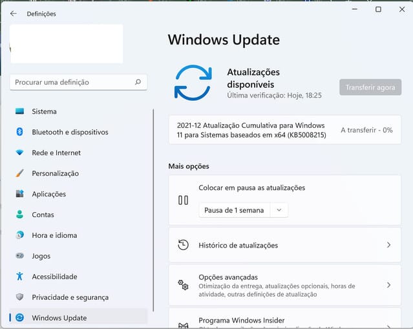Select Contas in the sidebar

[78, 215]
